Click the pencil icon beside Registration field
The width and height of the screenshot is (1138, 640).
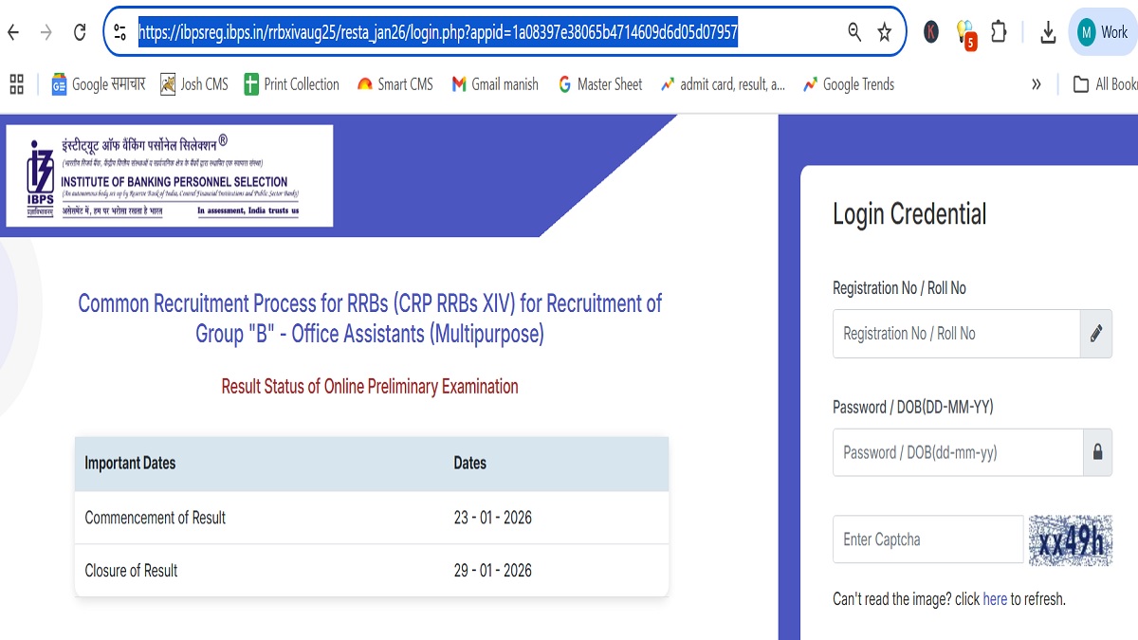point(1097,334)
